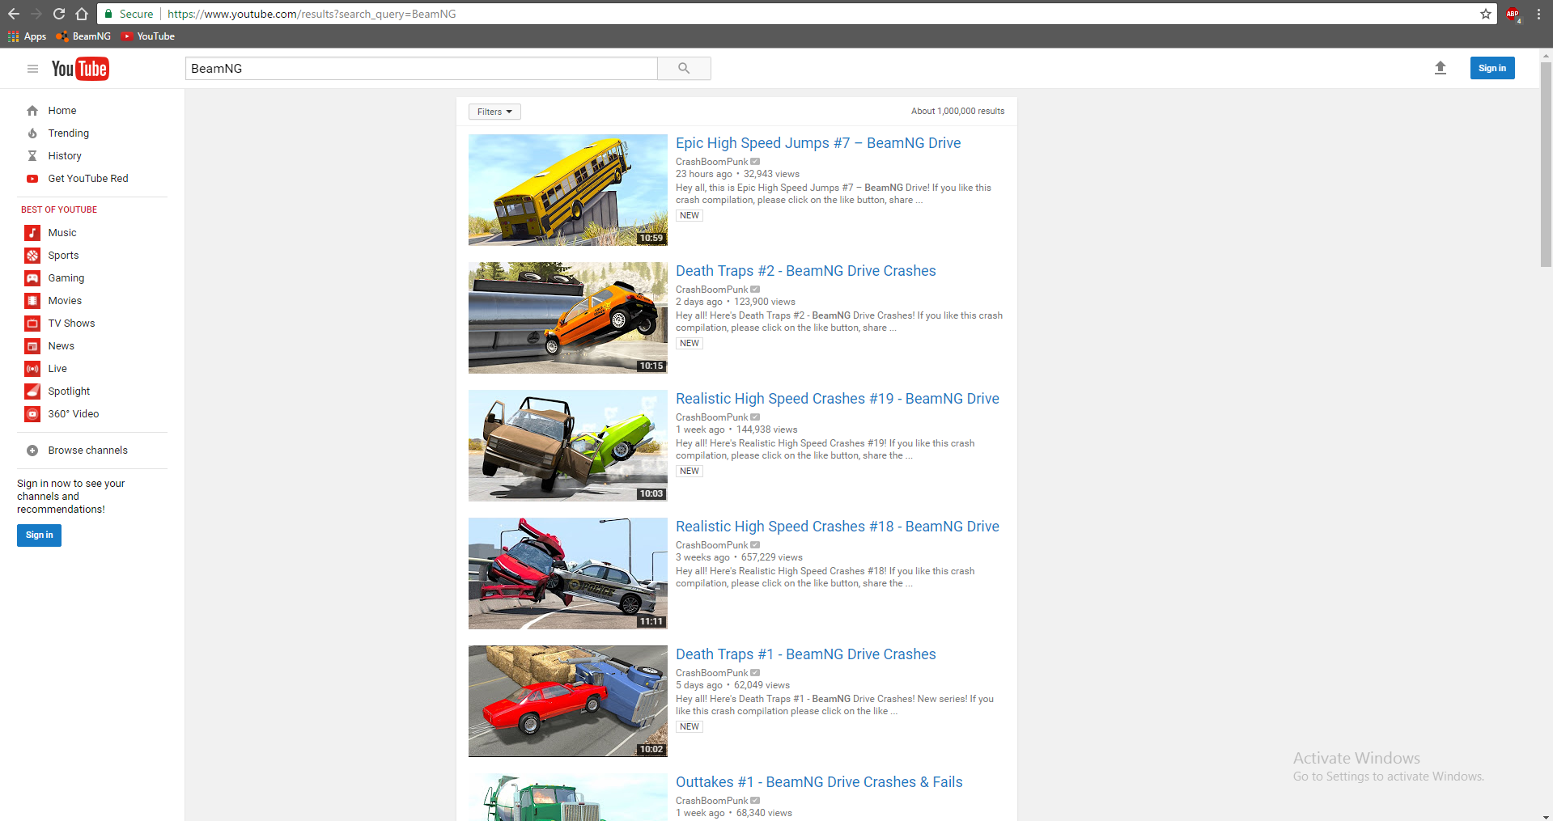This screenshot has width=1553, height=821.
Task: Visit CrashBoomPunk channel under Death Traps #1
Action: pos(712,673)
